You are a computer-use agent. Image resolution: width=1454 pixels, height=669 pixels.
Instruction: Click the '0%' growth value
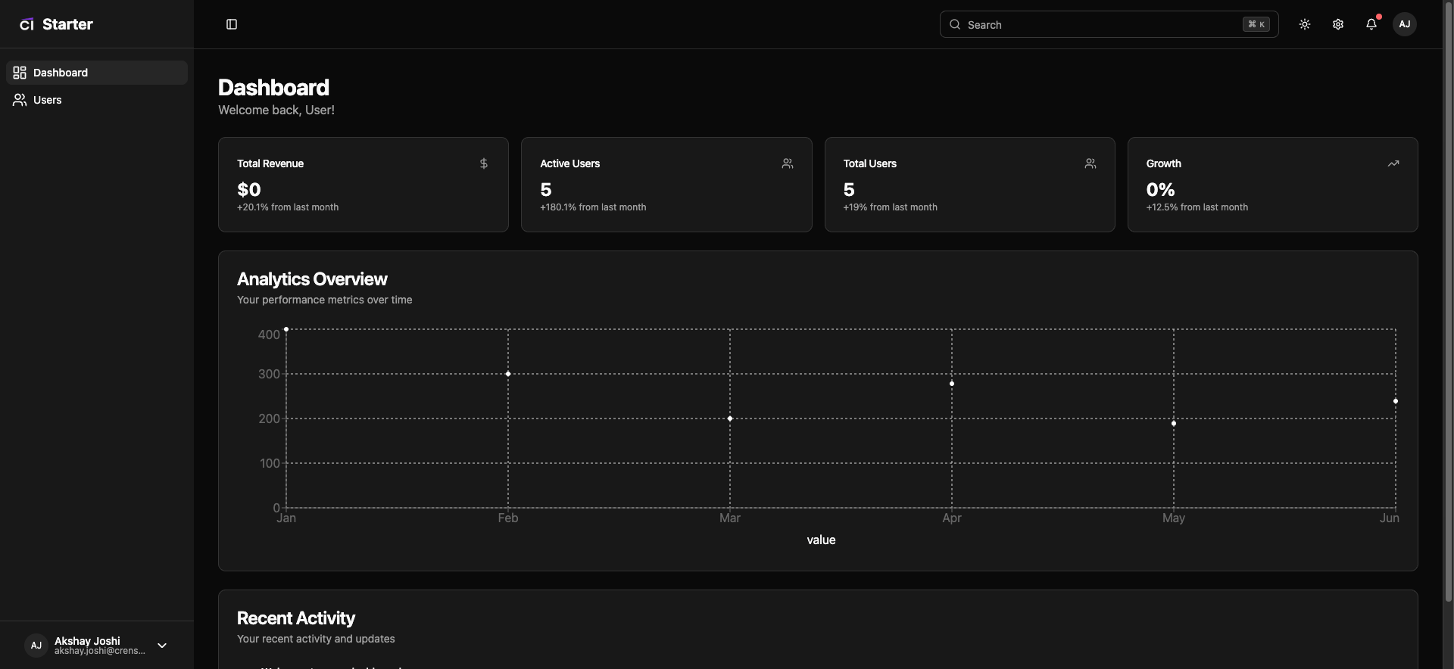pos(1160,189)
